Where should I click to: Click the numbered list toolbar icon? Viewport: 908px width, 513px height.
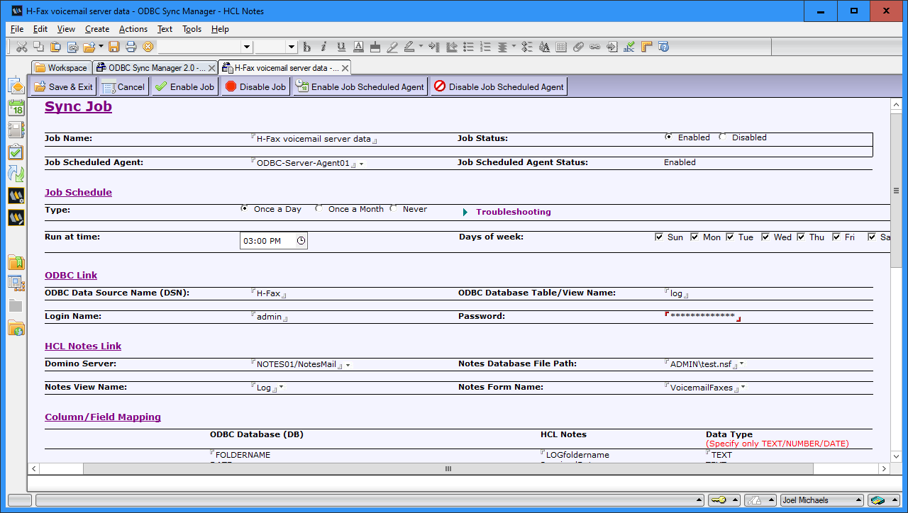pos(485,47)
